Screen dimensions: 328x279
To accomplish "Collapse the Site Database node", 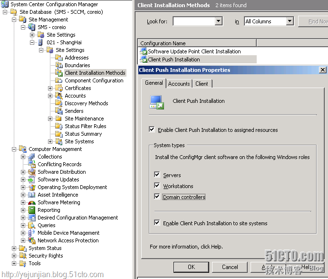I will [5, 12].
